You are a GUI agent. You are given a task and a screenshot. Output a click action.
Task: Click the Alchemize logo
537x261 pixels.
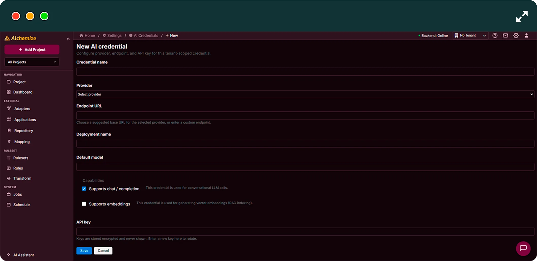[x=20, y=38]
